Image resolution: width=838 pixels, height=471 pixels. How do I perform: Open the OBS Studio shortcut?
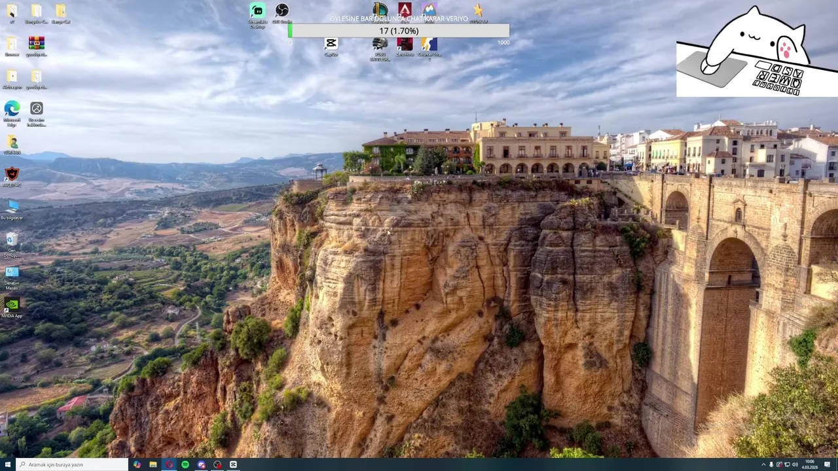pos(282,13)
